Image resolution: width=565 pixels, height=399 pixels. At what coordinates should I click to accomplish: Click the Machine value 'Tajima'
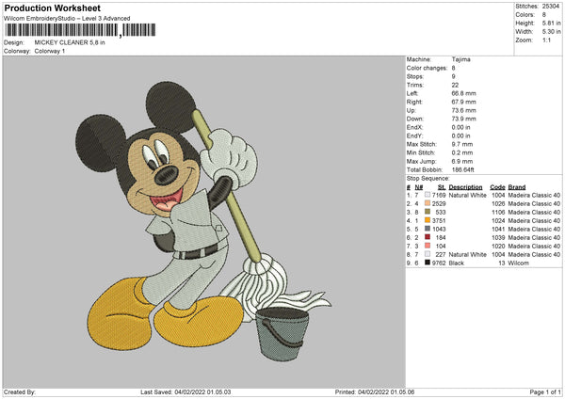(x=460, y=59)
